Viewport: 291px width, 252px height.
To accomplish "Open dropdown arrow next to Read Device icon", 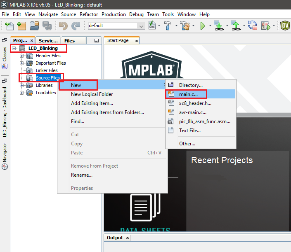I will [x=244, y=26].
